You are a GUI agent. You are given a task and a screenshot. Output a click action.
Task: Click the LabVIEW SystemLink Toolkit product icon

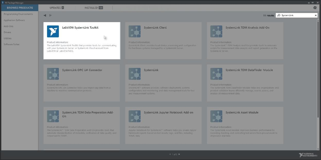tap(53, 31)
